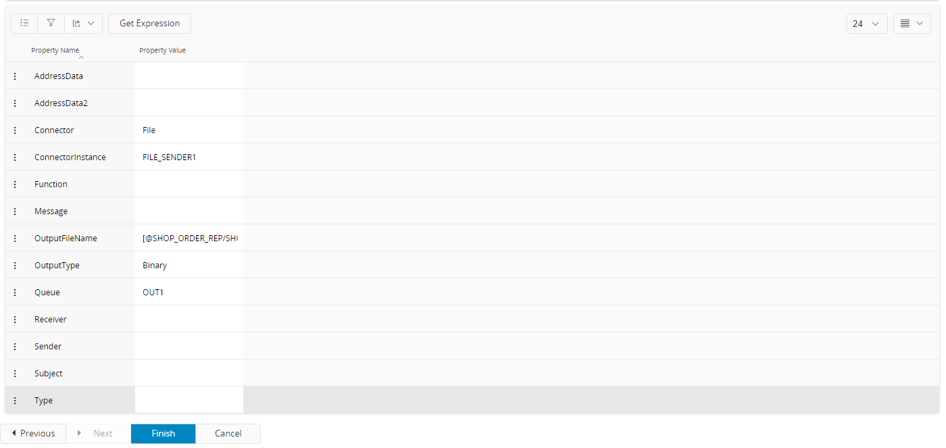Sort by Property Name column header
The width and height of the screenshot is (946, 448).
pyautogui.click(x=55, y=51)
